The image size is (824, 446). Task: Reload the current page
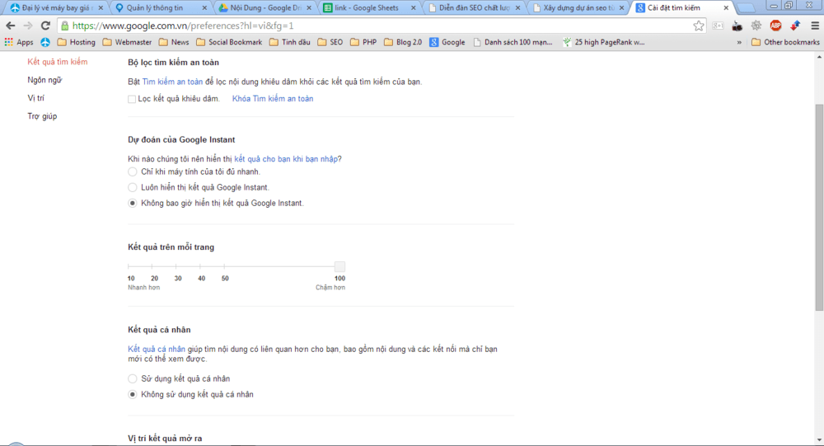[x=45, y=26]
